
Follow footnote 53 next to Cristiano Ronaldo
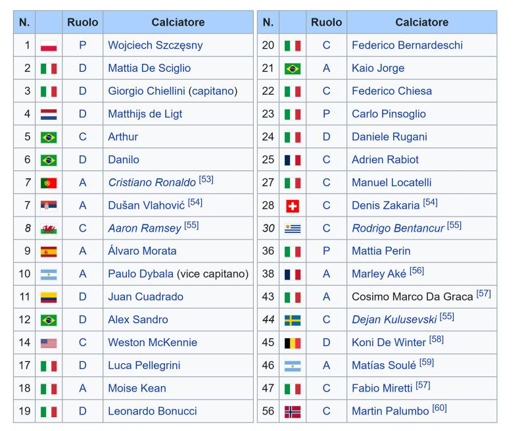(x=206, y=179)
